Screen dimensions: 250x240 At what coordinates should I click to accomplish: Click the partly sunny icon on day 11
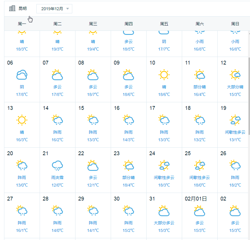[200, 75]
